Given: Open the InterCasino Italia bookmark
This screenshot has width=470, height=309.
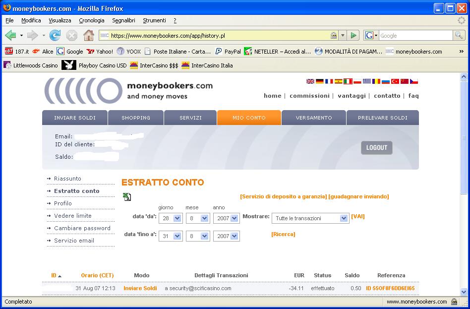Looking at the screenshot, I should tap(207, 65).
